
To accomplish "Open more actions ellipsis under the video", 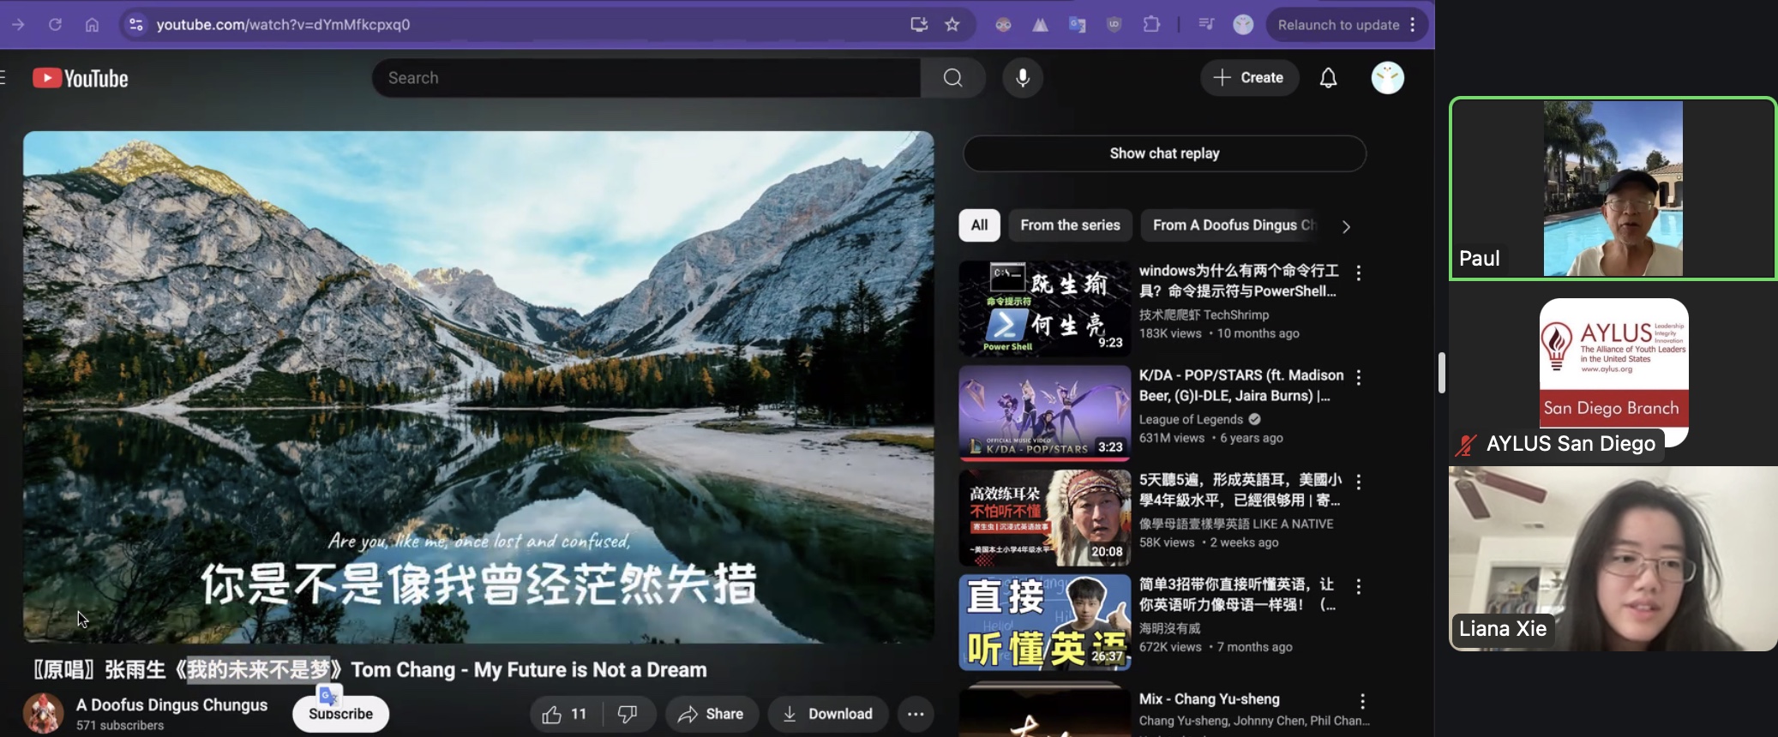I will pos(916,714).
